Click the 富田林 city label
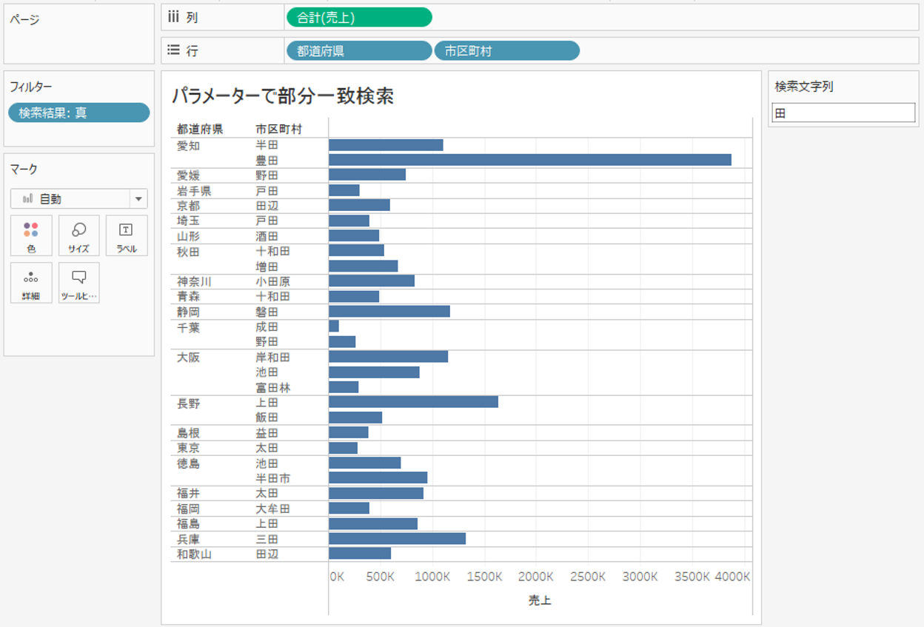 (273, 387)
